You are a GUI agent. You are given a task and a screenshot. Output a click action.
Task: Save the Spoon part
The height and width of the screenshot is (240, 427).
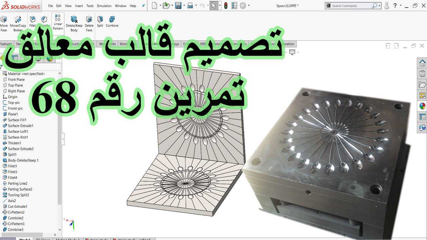pos(178,6)
